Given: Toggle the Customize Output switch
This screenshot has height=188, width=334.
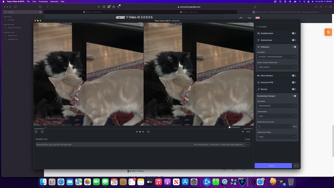Looking at the screenshot, I should (294, 96).
